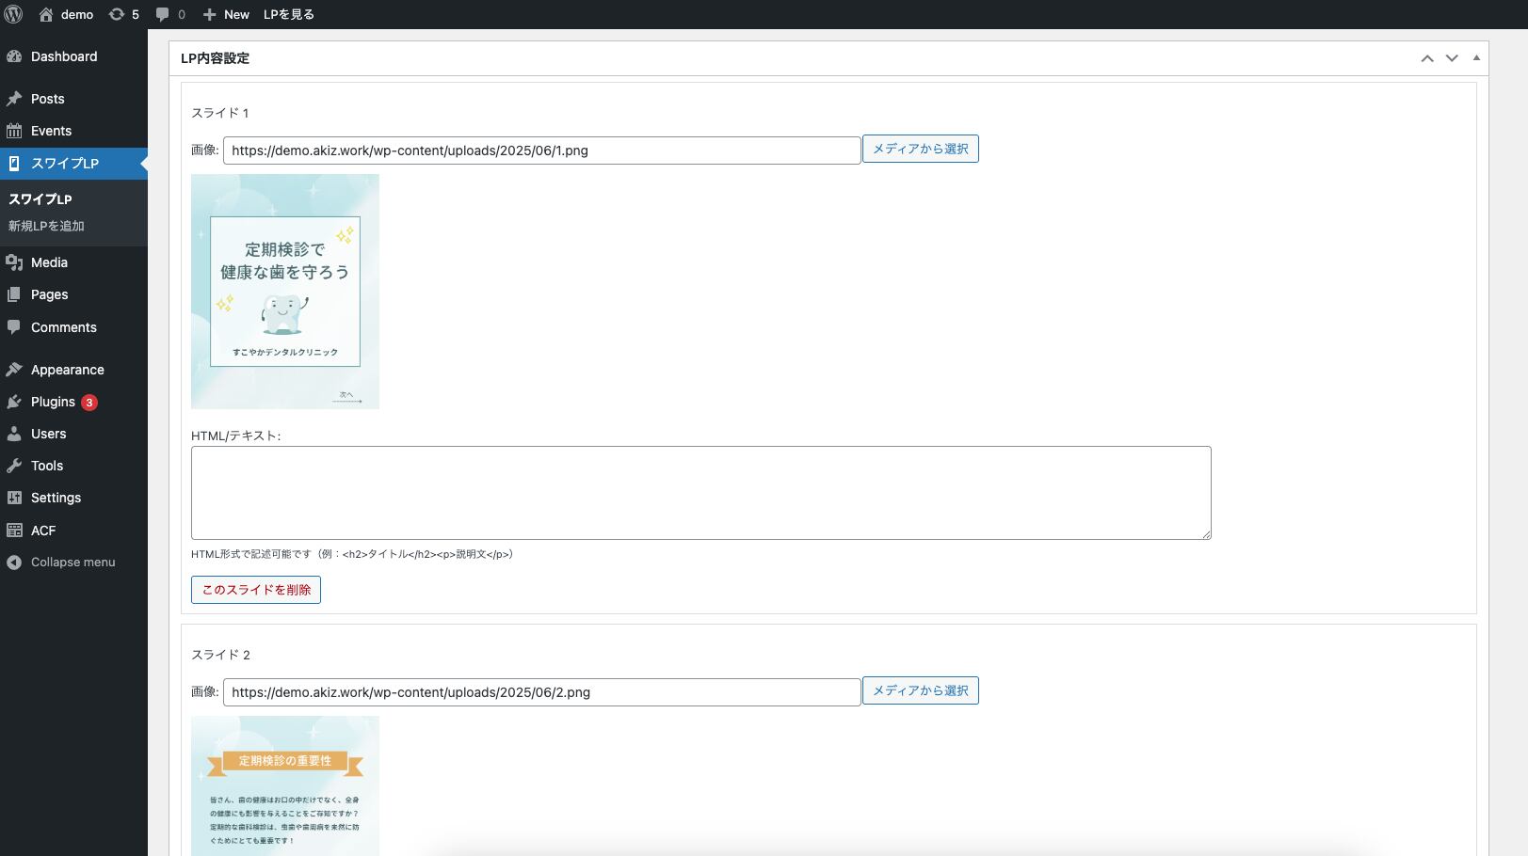The width and height of the screenshot is (1528, 856).
Task: Click メディアから選択 for slide 1
Action: [921, 149]
